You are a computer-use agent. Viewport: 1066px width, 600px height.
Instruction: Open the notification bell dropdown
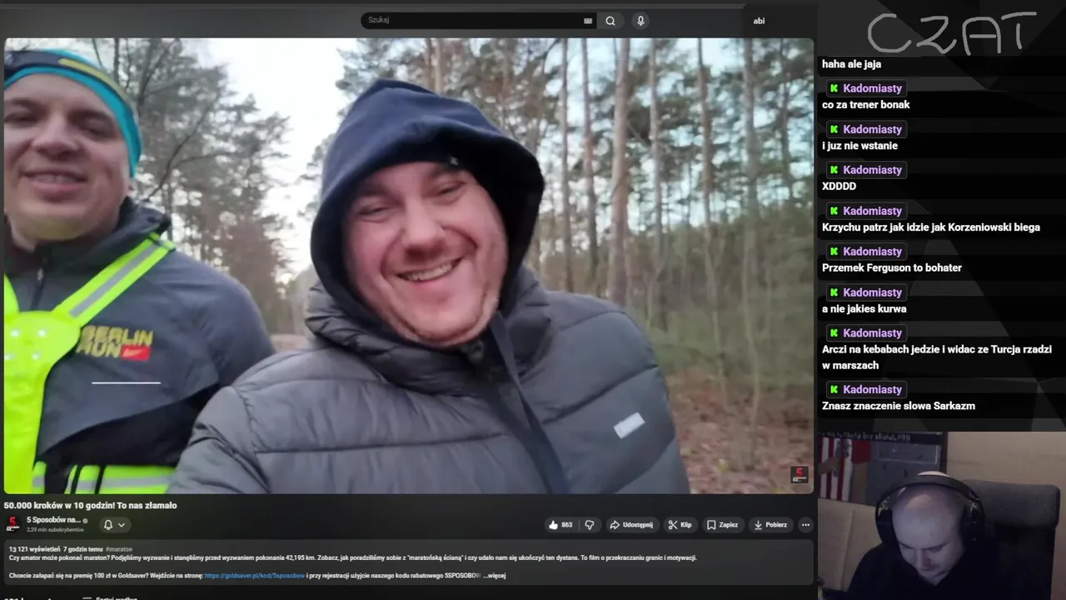pyautogui.click(x=114, y=525)
